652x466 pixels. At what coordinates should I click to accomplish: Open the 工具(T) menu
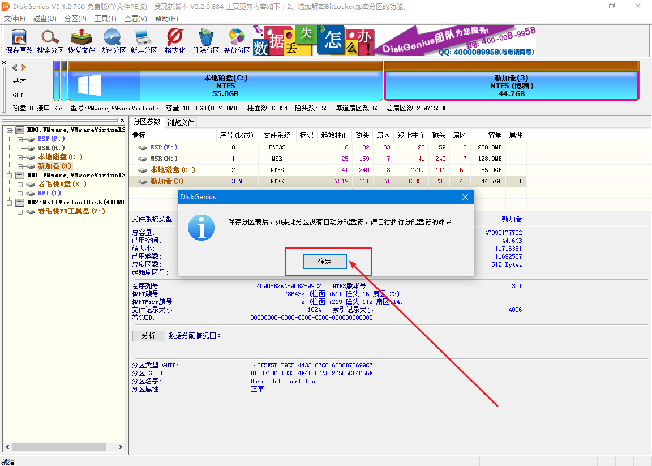[105, 18]
